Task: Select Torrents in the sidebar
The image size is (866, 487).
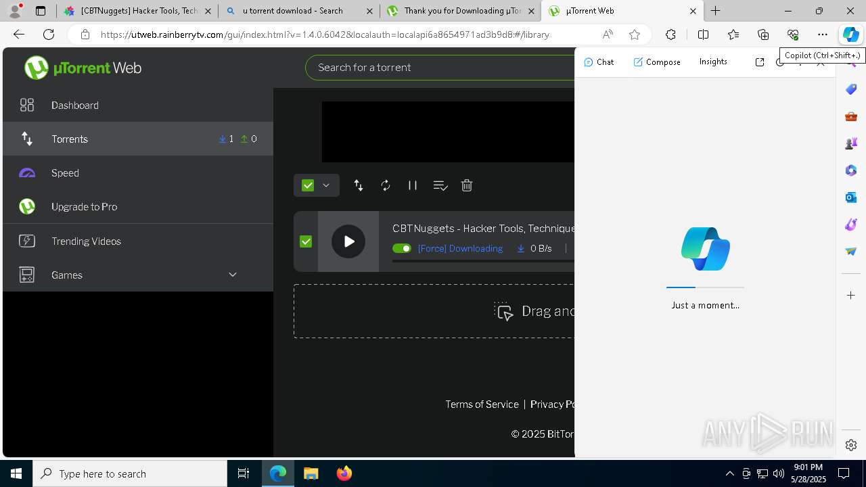Action: pos(138,139)
